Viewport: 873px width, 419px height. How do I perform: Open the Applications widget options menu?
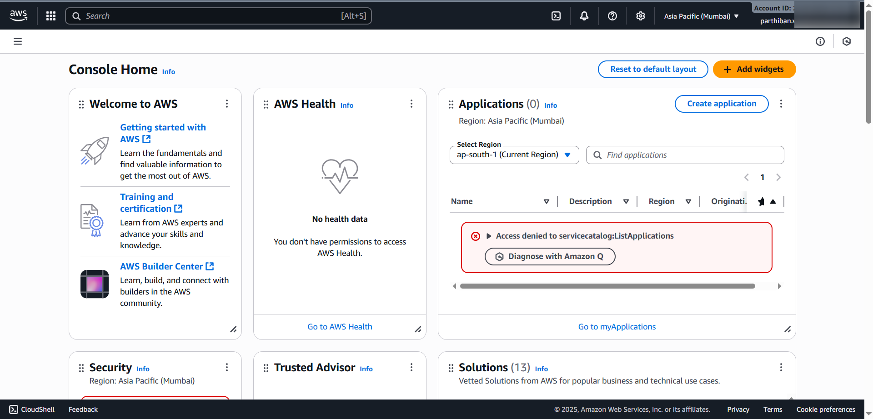pyautogui.click(x=781, y=104)
